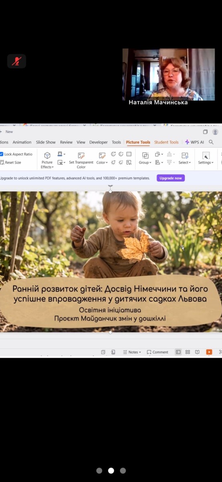
Task: Open WPS AI assistant
Action: click(194, 142)
